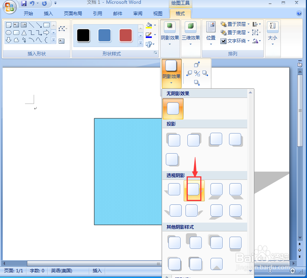This screenshot has height=278, width=307.
Task: Open the Rotate dropdown in 排列 group
Action: [x=257, y=41]
